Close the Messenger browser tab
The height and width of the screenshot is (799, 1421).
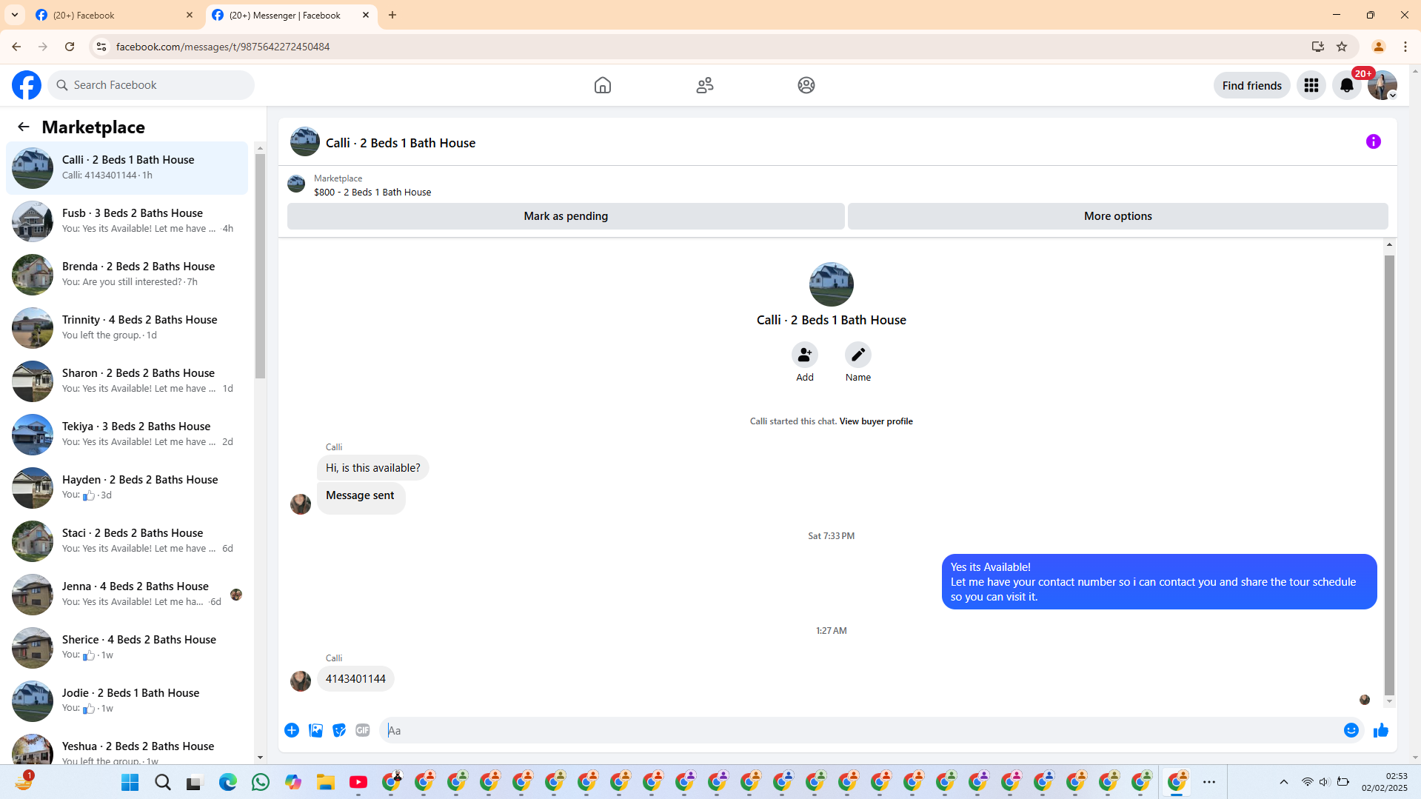click(x=366, y=15)
